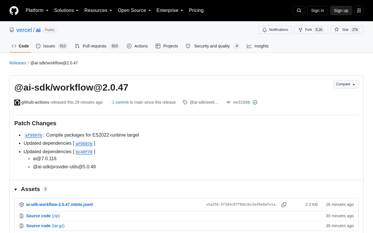Viewport: 373px width, 233px height.
Task: Open Security and quality tab
Action: coord(213,46)
